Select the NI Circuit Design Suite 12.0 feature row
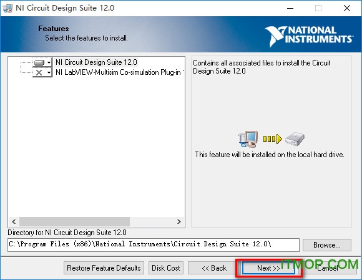This screenshot has height=280, width=362. coord(96,62)
